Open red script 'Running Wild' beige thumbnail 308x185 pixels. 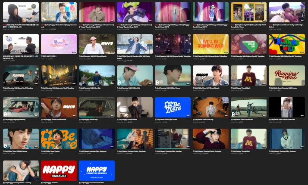tap(287, 76)
